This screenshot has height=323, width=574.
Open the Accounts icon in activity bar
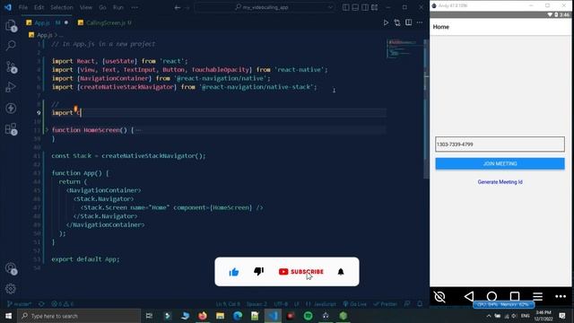11,268
